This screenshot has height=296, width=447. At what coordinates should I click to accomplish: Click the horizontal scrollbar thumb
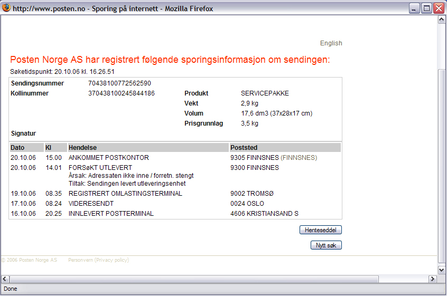coord(194,279)
